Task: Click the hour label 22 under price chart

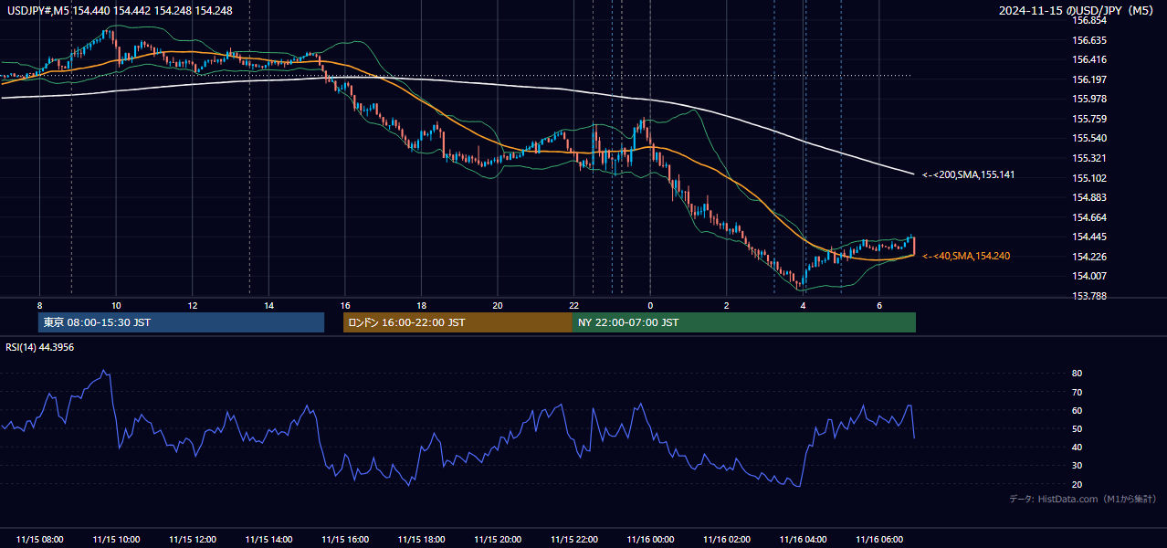Action: click(x=573, y=305)
